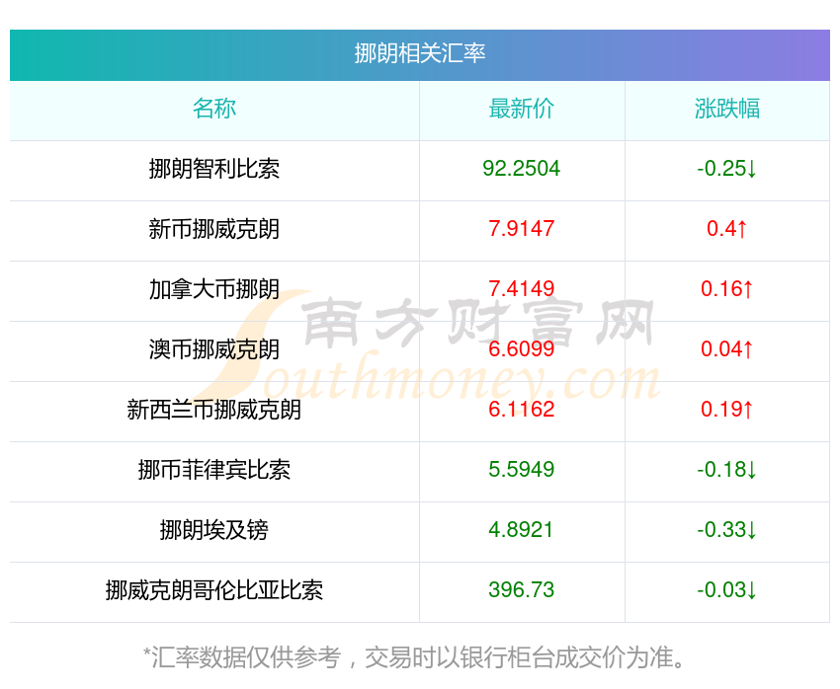This screenshot has width=840, height=689.
Task: Select the 涨跌幅 column header
Action: tap(727, 109)
